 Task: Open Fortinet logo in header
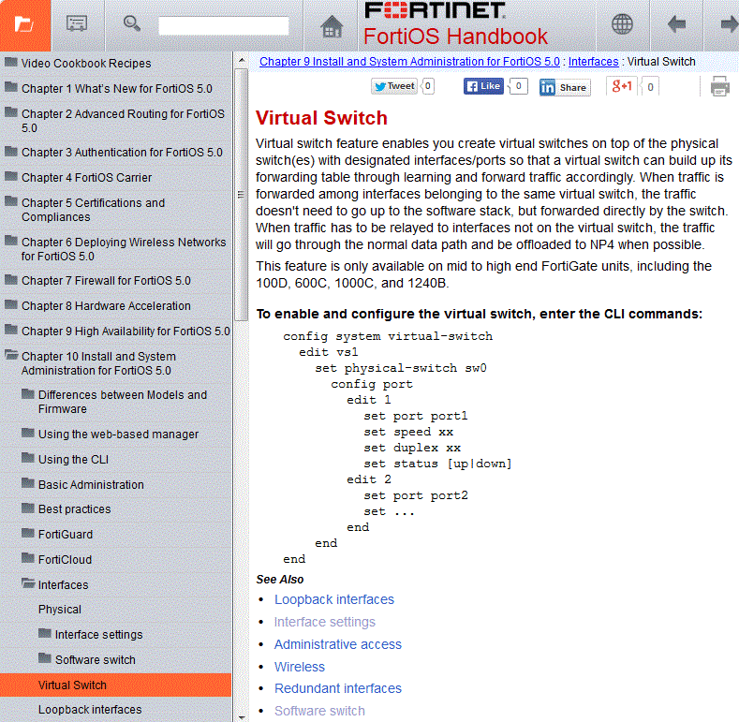(435, 10)
